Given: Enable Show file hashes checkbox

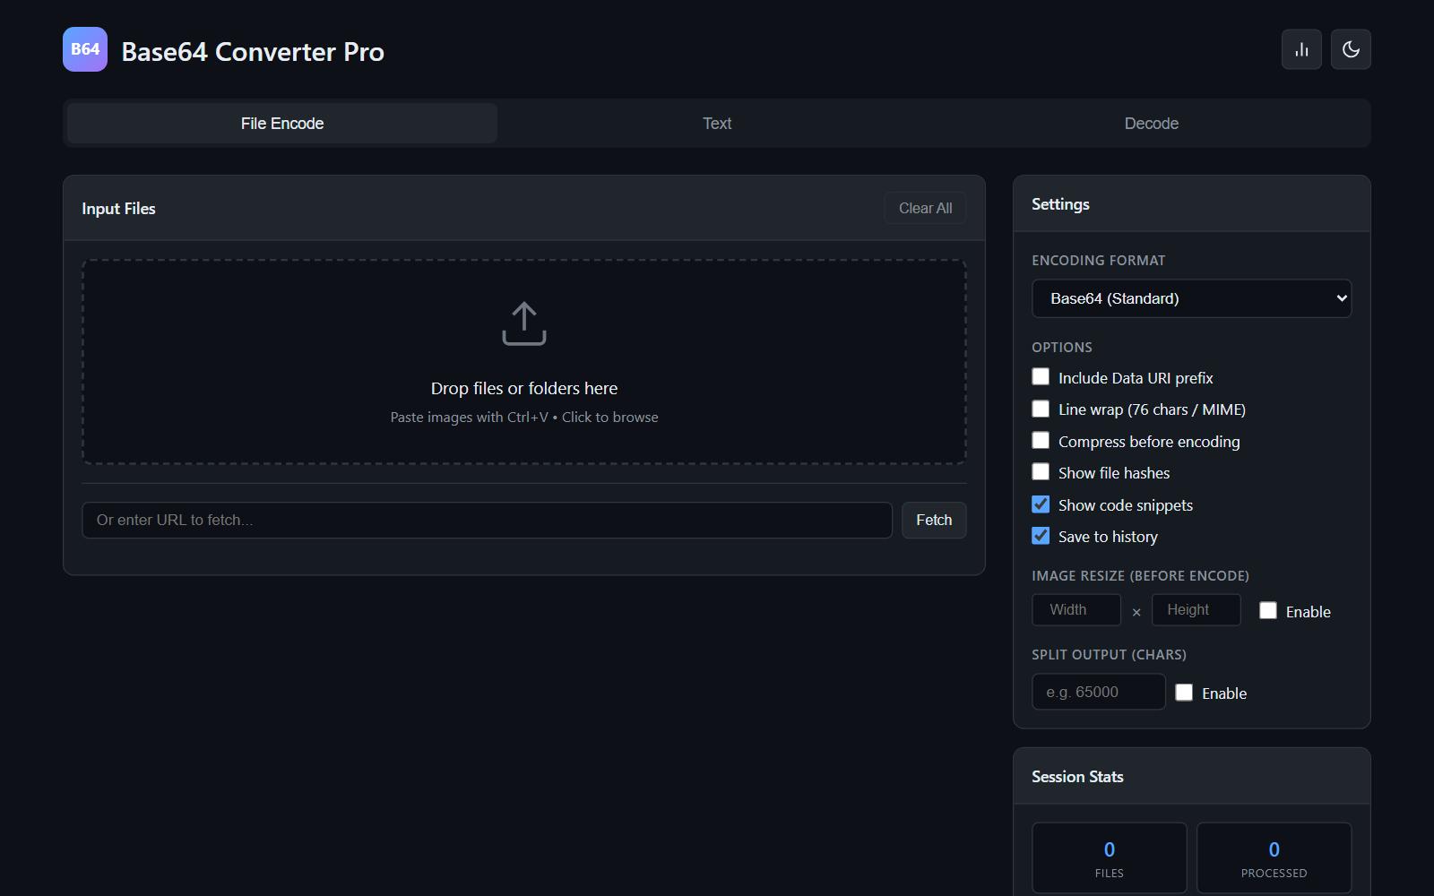Looking at the screenshot, I should [1041, 472].
